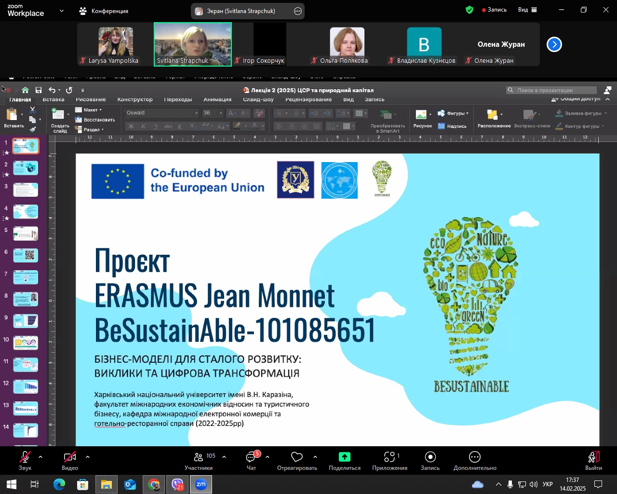The image size is (617, 494).
Task: Click the PowerPoint home icon in title bar
Action: point(25,90)
